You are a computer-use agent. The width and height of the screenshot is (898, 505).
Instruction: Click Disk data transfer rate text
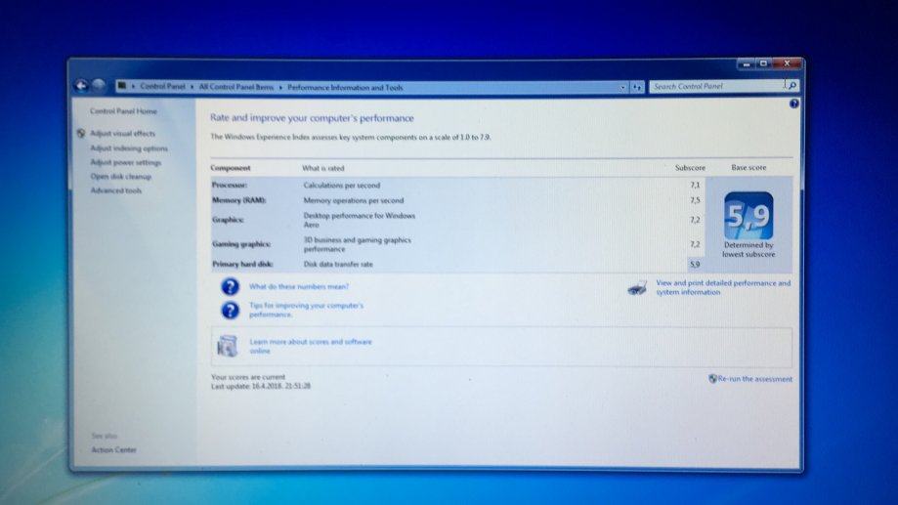click(x=338, y=264)
